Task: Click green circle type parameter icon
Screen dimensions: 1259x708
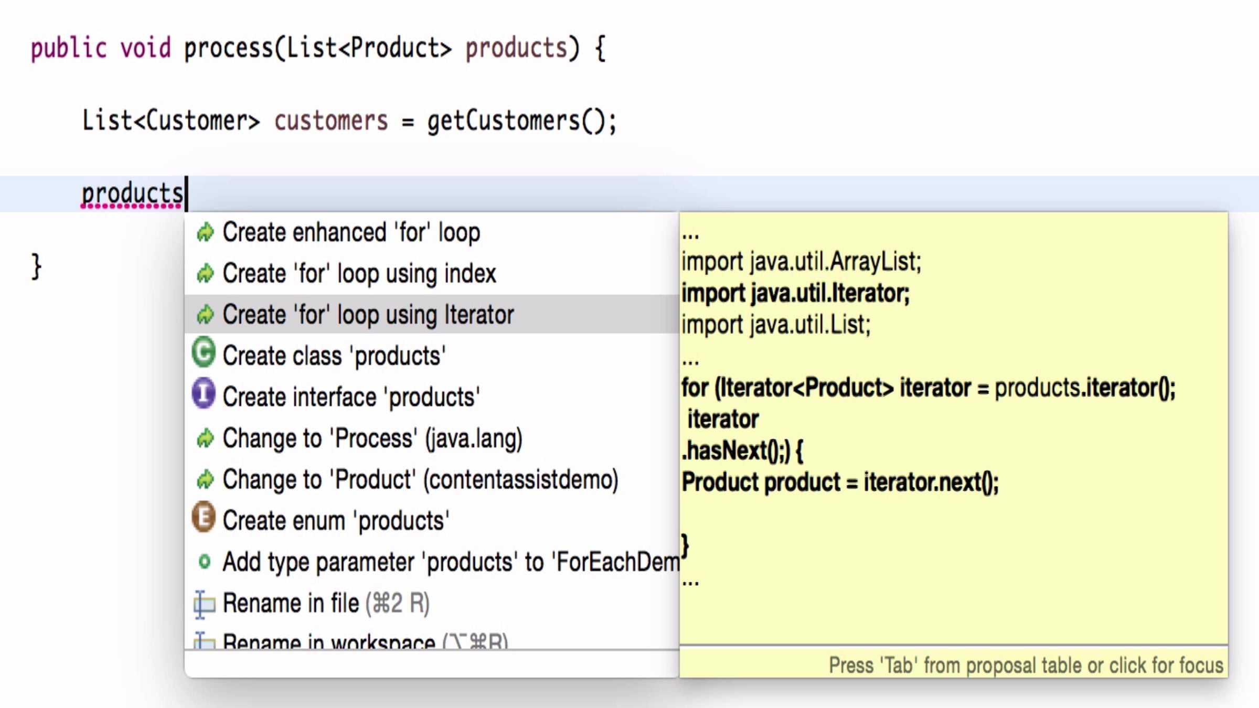Action: click(x=204, y=562)
